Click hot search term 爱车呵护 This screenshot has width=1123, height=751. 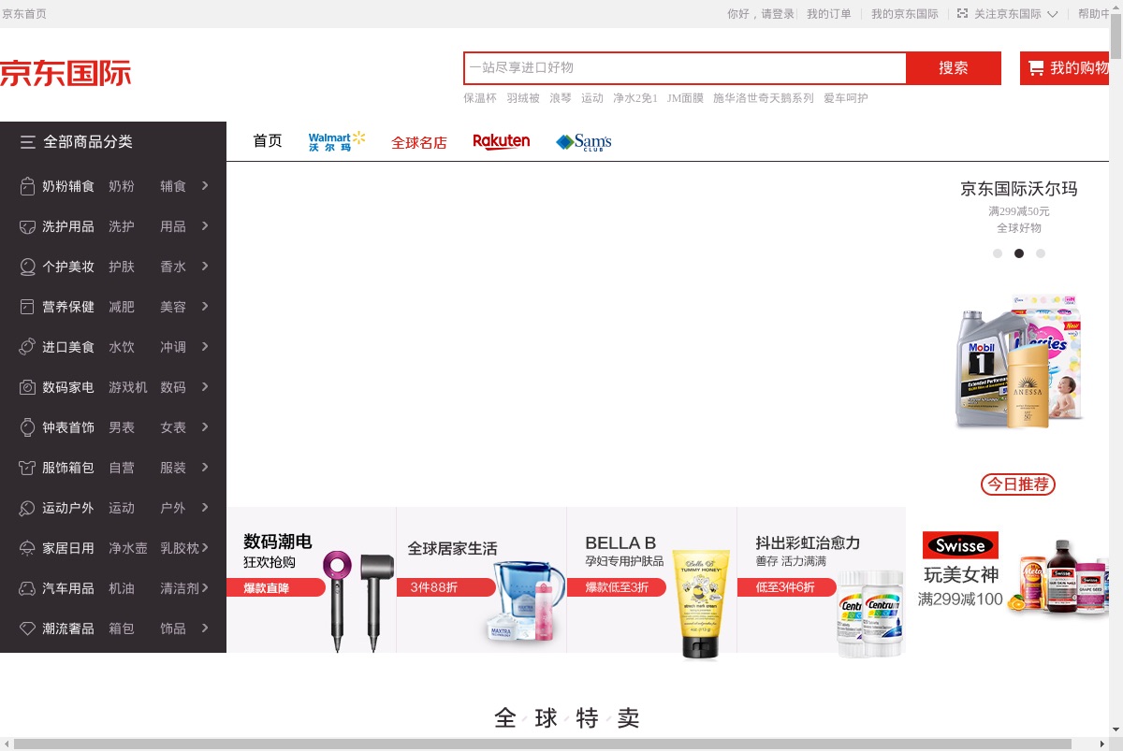pyautogui.click(x=846, y=98)
